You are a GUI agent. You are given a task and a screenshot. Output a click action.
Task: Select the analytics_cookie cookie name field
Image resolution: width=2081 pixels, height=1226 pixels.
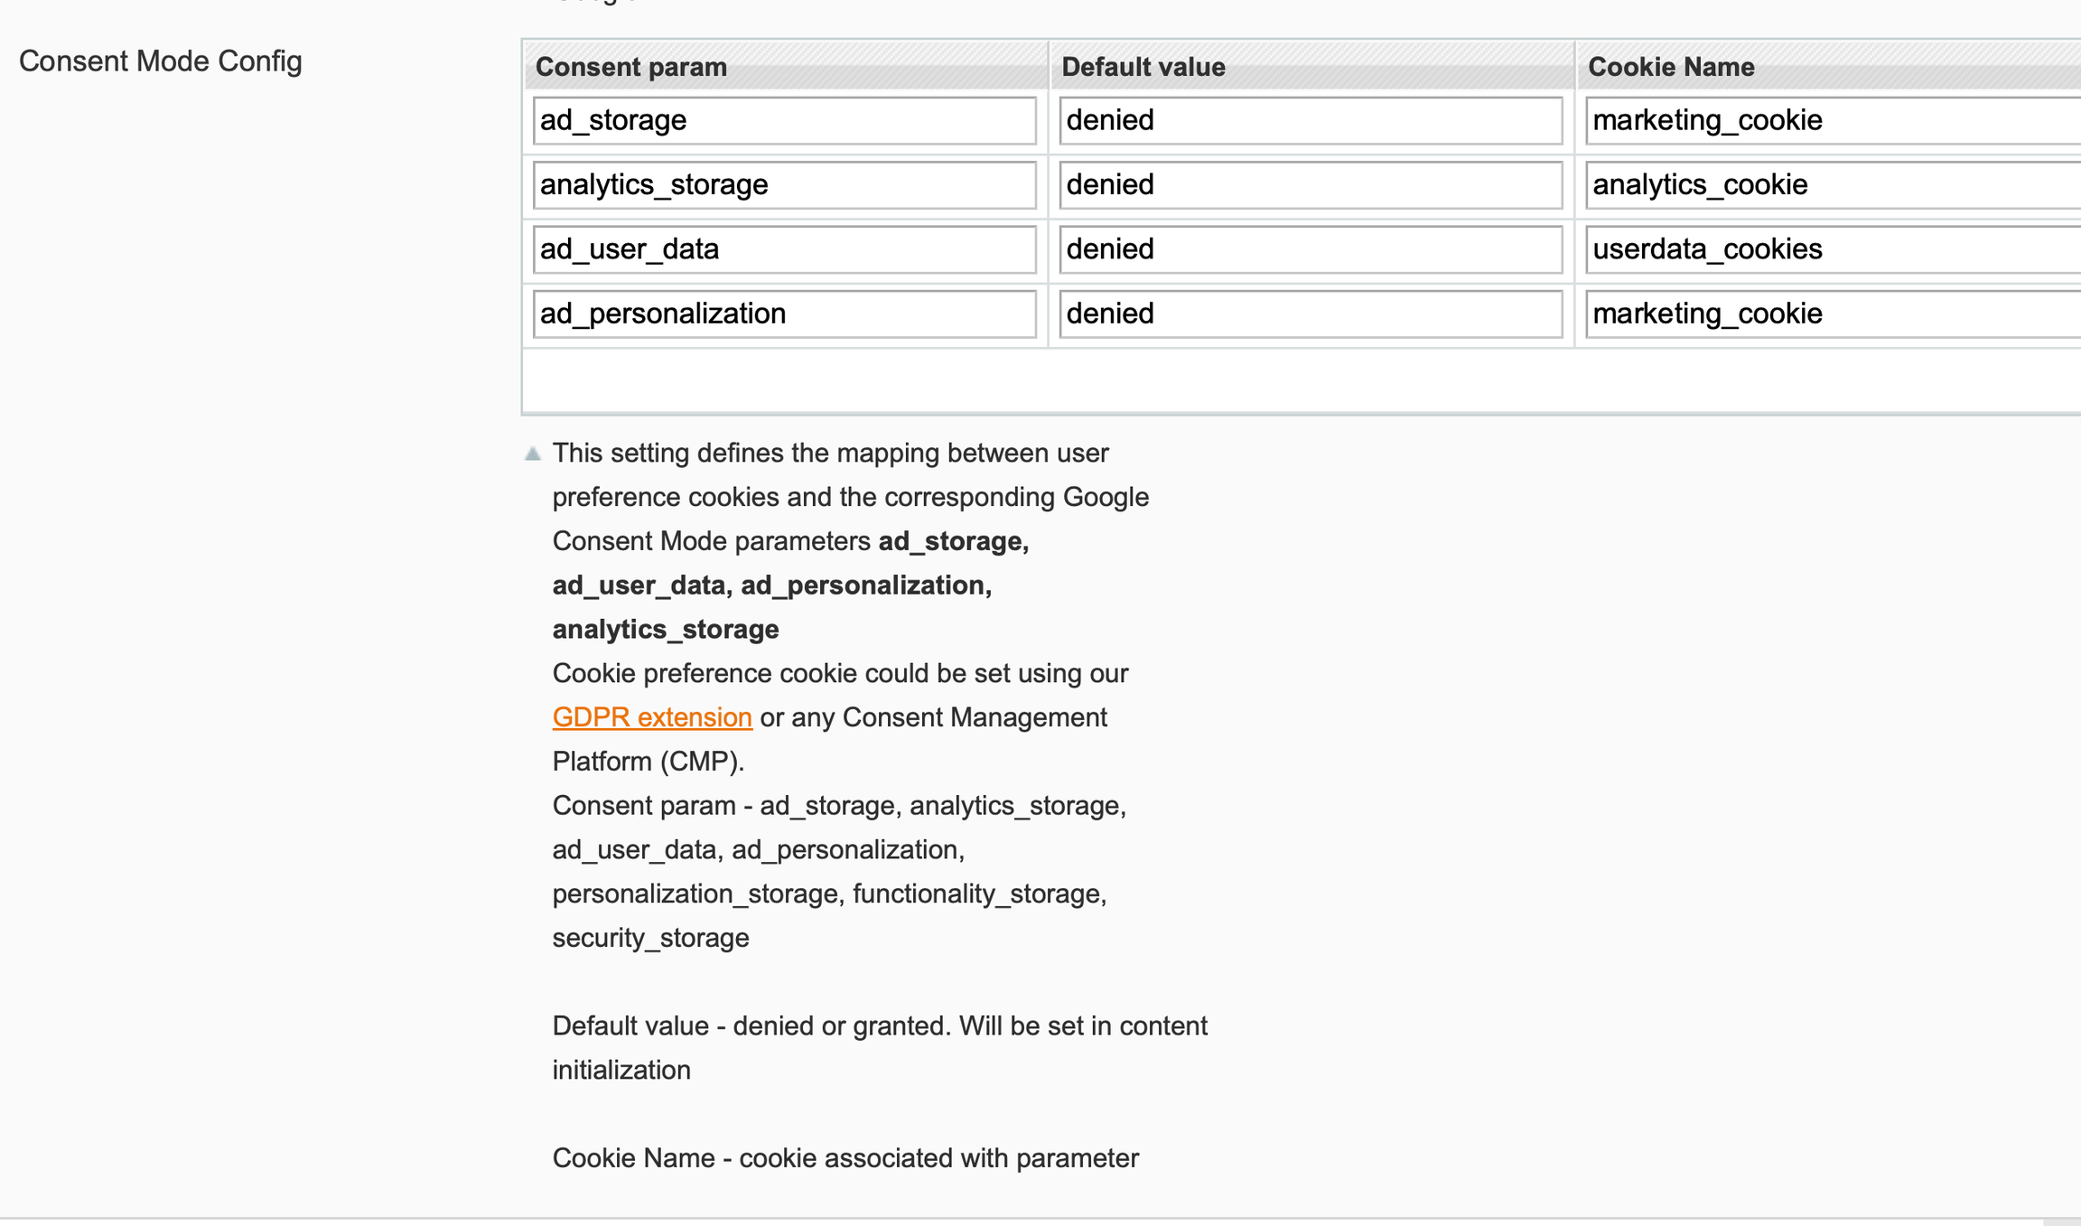(1834, 185)
